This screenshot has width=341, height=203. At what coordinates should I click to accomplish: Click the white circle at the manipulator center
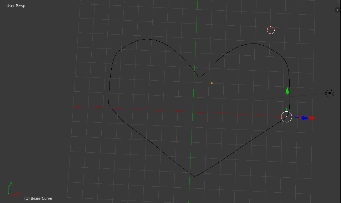point(286,117)
